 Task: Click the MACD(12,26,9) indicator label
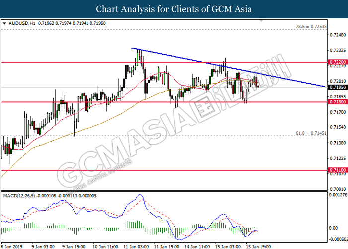tap(19, 195)
